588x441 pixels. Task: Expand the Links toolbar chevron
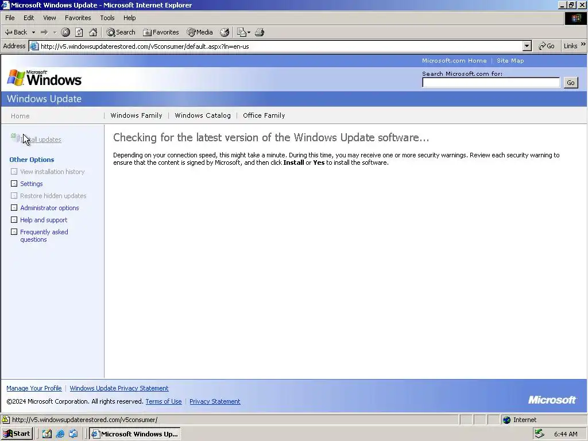tap(583, 44)
